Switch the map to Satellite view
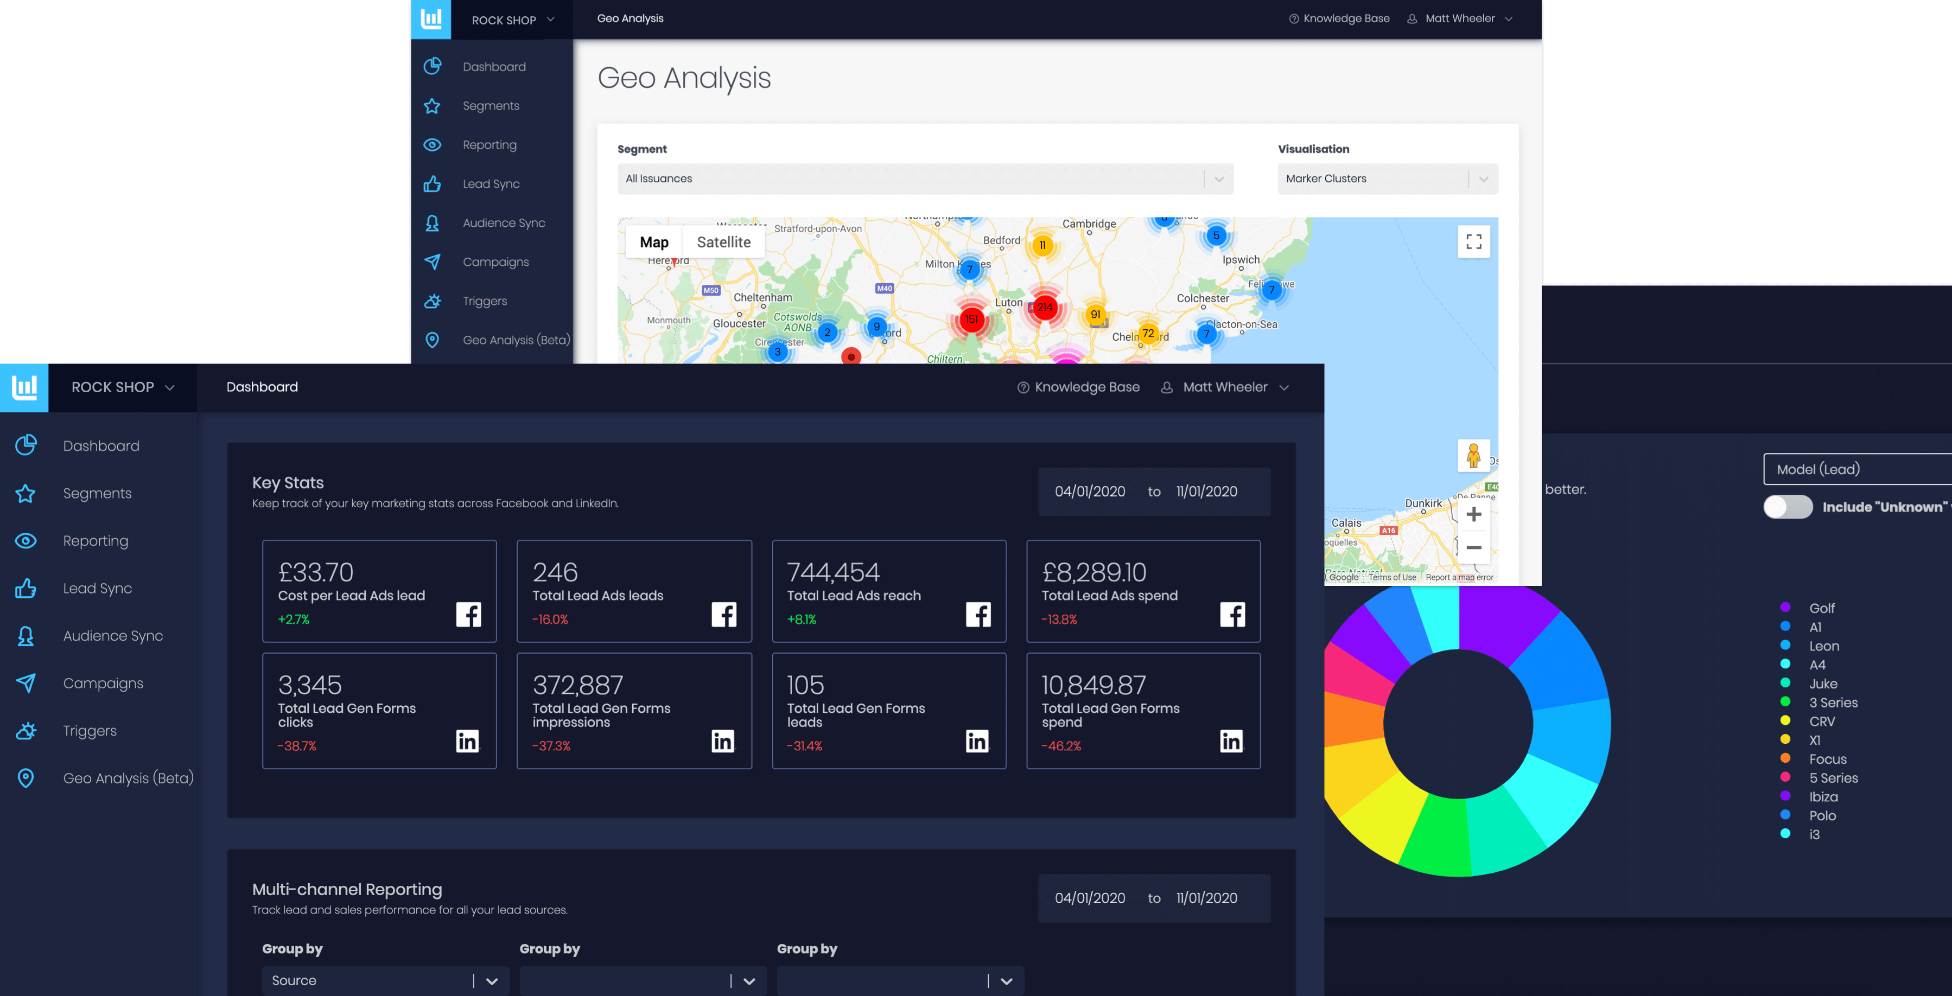 tap(723, 242)
